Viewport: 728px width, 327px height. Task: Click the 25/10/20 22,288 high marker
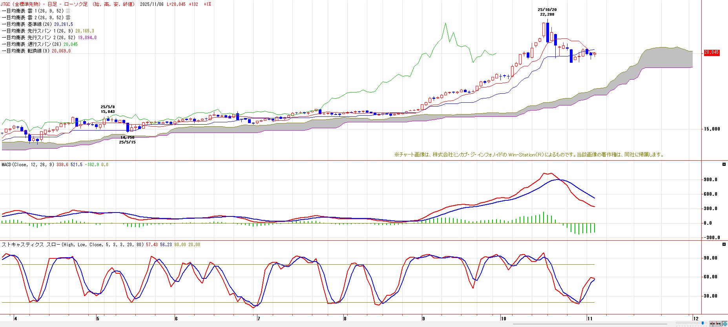coord(547,12)
